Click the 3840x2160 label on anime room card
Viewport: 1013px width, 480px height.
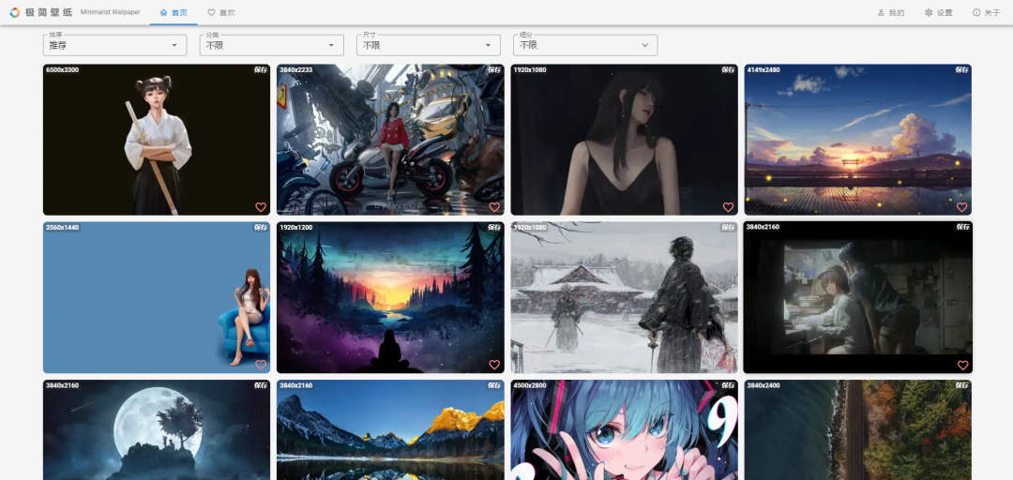pos(764,227)
